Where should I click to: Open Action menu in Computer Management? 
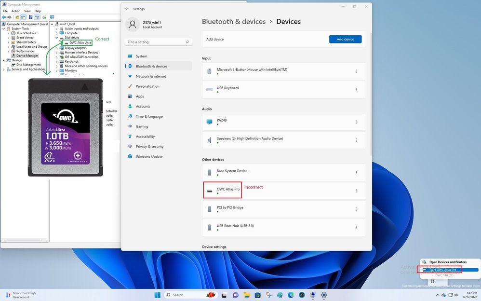(15, 11)
